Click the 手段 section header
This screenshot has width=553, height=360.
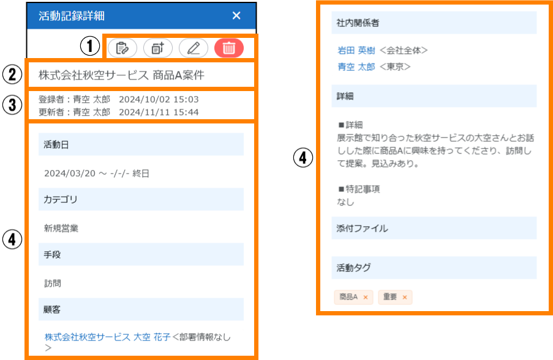click(x=141, y=254)
